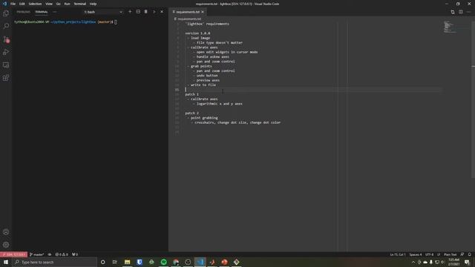Change indentation via Spaces: 4
475x267 pixels.
416,254
